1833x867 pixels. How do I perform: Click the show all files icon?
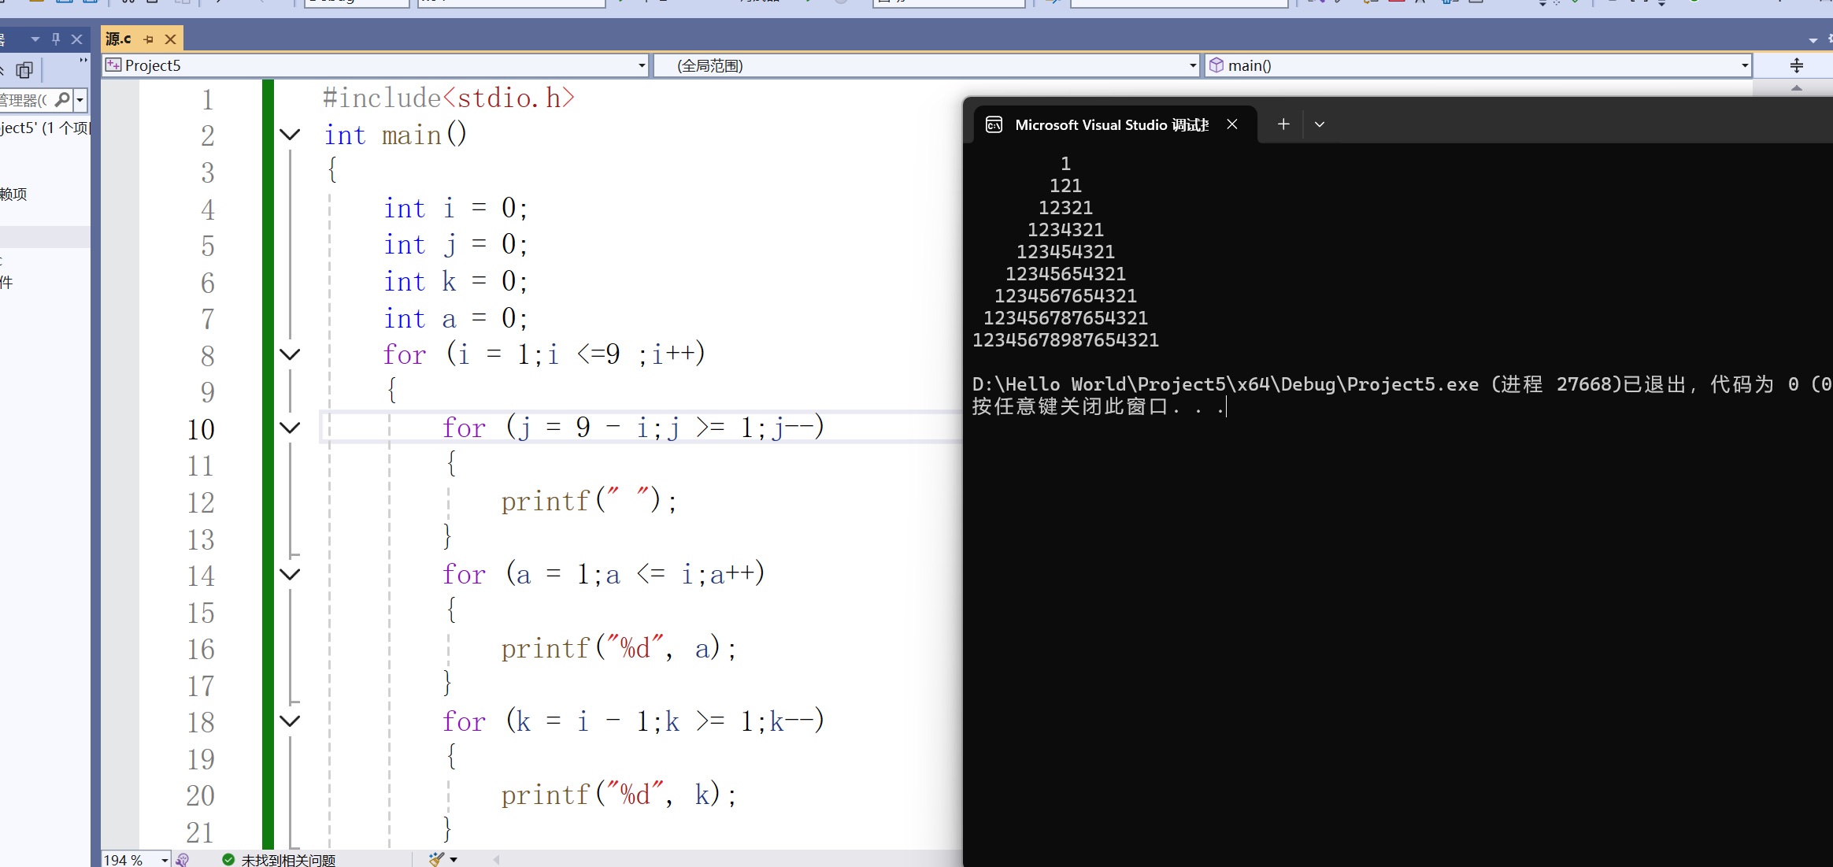pos(24,70)
